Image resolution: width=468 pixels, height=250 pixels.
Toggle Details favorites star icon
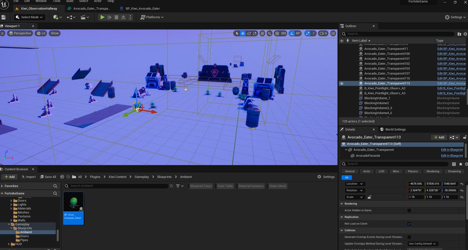coord(461,164)
